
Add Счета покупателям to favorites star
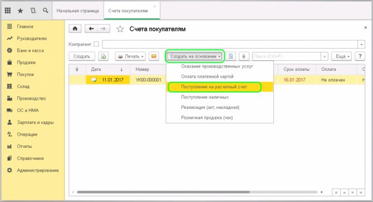tap(120, 29)
